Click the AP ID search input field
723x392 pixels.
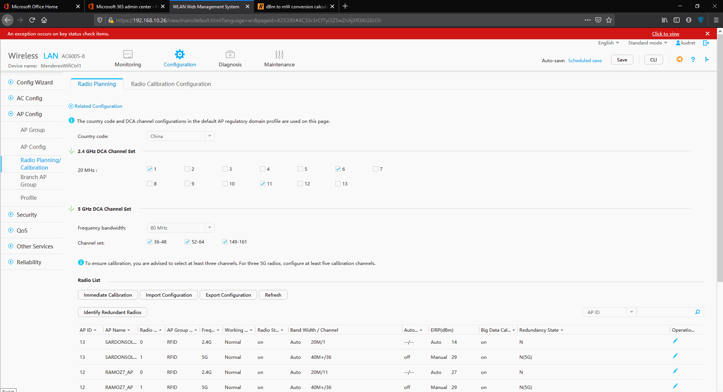pos(665,312)
